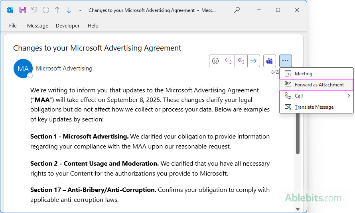Minimize the message window

click(x=259, y=10)
